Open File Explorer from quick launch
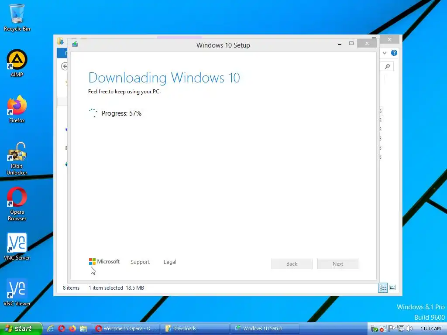 point(83,329)
